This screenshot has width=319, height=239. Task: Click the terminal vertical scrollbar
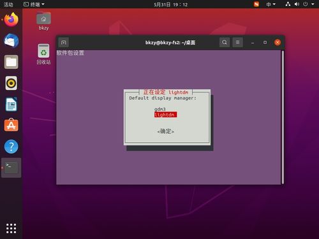coord(283,117)
